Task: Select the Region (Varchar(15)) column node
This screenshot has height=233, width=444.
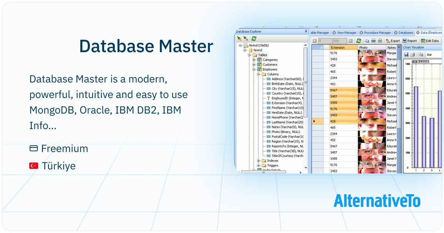Action: tap(285, 141)
